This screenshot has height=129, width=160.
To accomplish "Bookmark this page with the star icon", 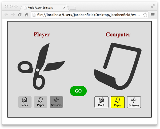I will click(145, 15).
